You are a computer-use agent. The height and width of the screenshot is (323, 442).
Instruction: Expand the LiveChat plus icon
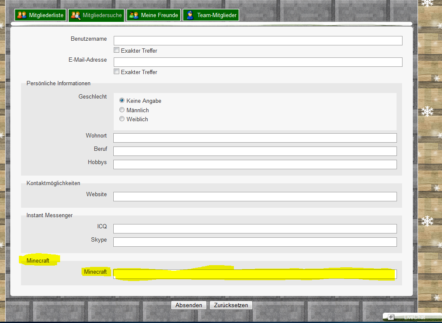[x=391, y=317]
